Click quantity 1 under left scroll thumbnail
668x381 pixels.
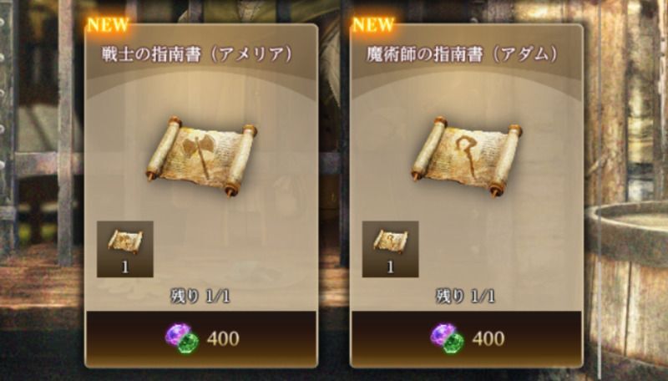click(124, 267)
